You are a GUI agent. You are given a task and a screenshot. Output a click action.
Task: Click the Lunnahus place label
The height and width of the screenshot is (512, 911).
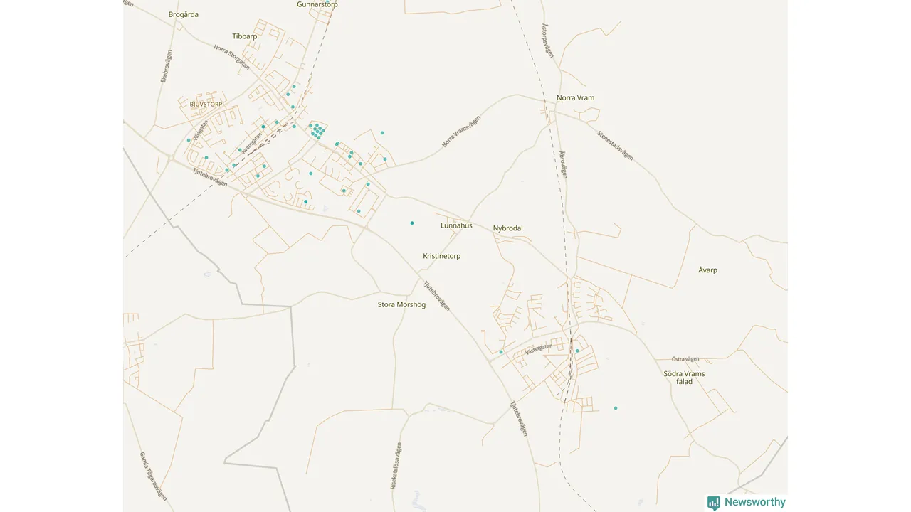coord(456,225)
